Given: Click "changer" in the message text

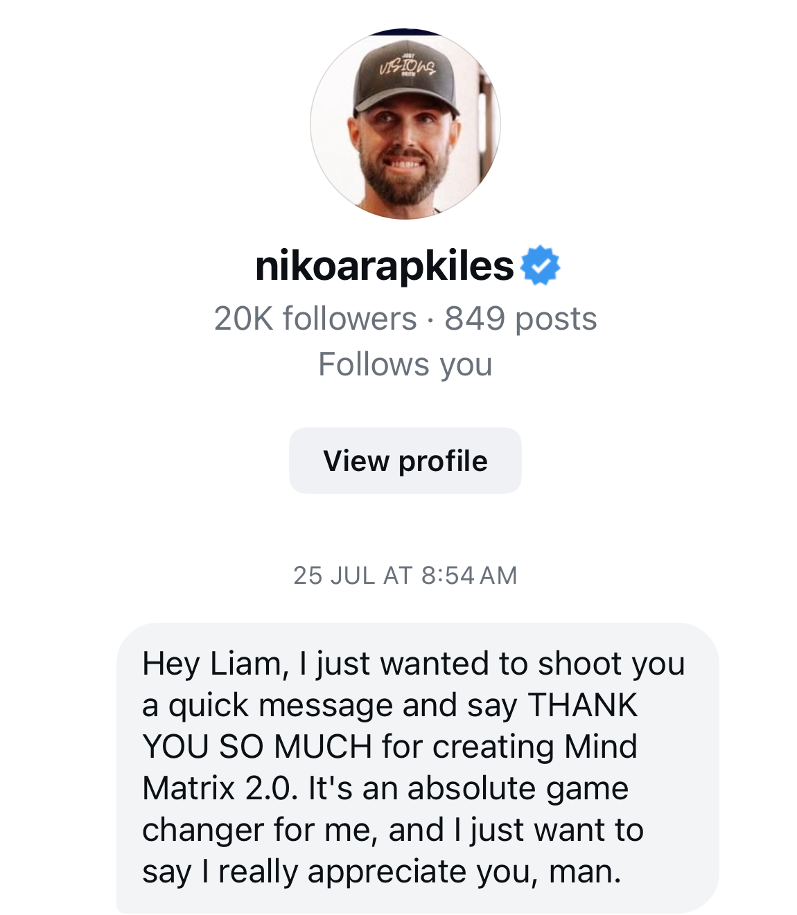Looking at the screenshot, I should tap(203, 830).
